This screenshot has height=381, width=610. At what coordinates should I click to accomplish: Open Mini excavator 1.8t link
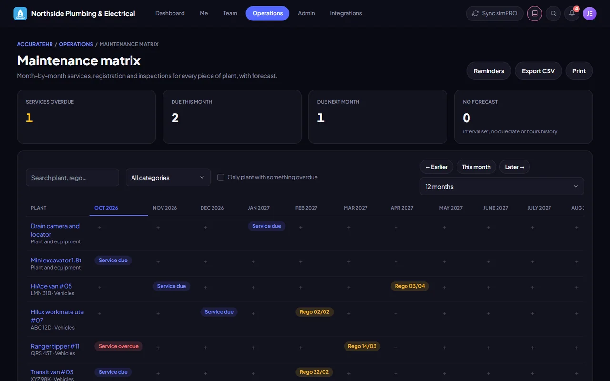[x=56, y=261]
